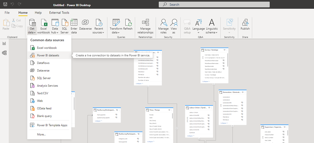314x143 pixels.
Task: Unhide GenerationBK field in Generation table
Action: pos(242,102)
